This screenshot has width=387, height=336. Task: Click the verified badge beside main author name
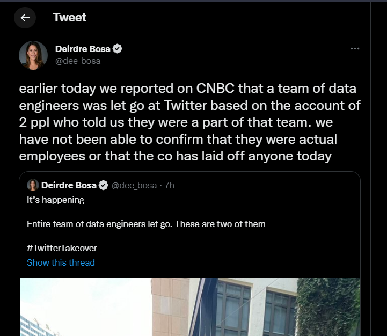pos(117,49)
